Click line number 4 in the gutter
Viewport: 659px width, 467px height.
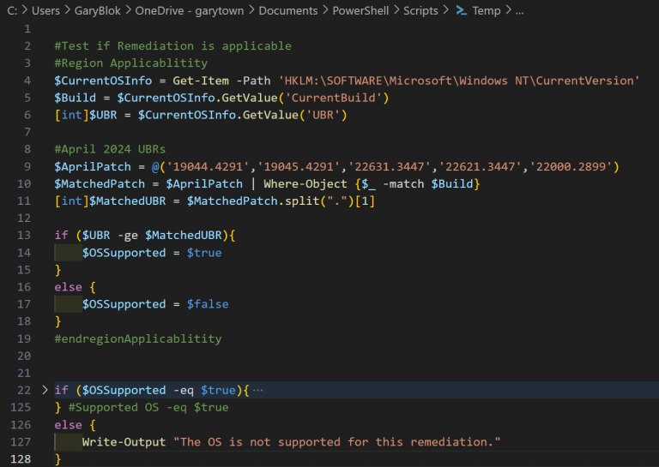click(x=27, y=81)
